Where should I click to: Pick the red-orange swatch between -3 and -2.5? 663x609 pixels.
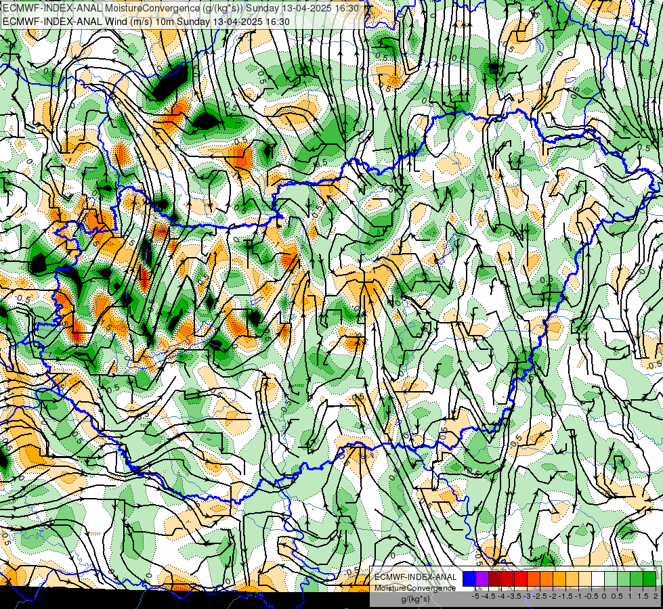pos(534,579)
